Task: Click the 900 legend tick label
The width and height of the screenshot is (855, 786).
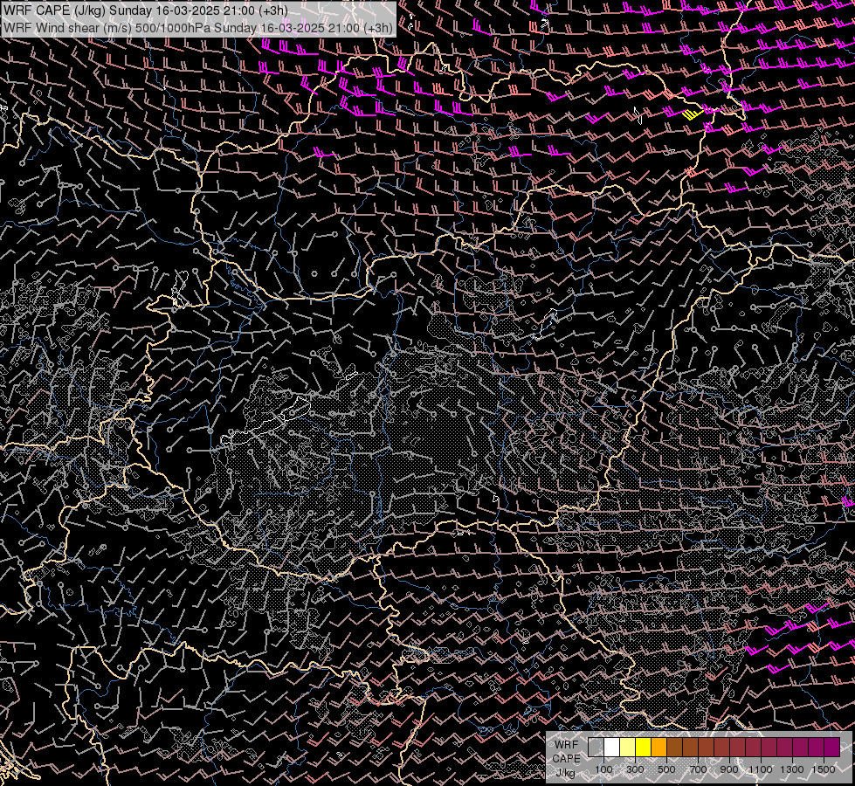Action: [x=729, y=769]
